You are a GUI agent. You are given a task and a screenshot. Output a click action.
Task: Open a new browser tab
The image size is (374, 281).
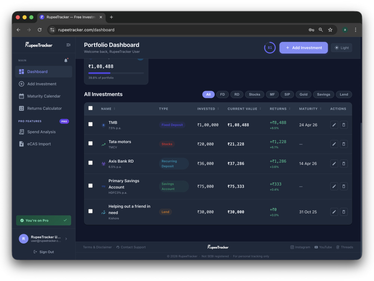click(x=111, y=17)
